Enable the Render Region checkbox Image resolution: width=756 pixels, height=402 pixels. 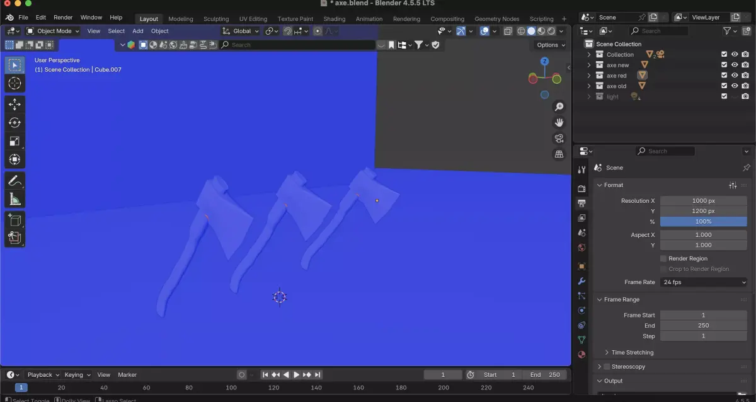coord(663,258)
